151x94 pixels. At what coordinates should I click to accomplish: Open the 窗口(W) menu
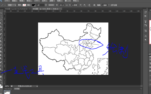click(x=68, y=1)
